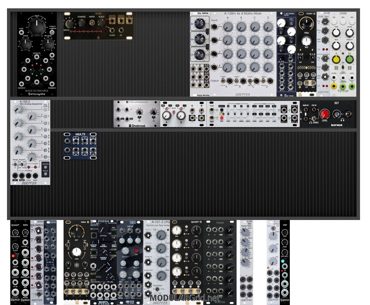Click the OUT A jack on trigger sequencer
The width and height of the screenshot is (370, 305).
pyautogui.click(x=284, y=110)
